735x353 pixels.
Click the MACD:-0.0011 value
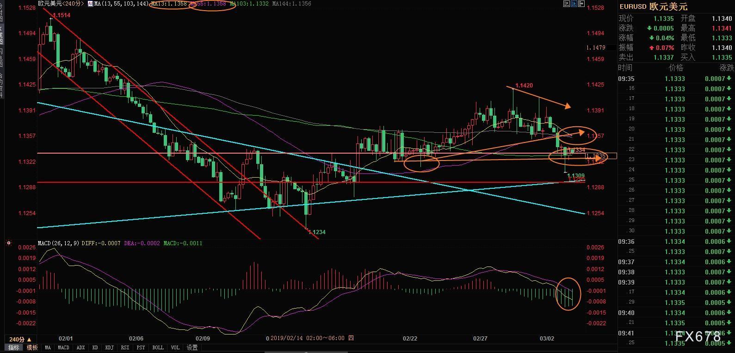click(x=183, y=243)
